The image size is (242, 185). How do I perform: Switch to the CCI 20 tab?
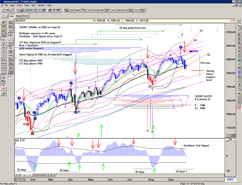point(35,175)
